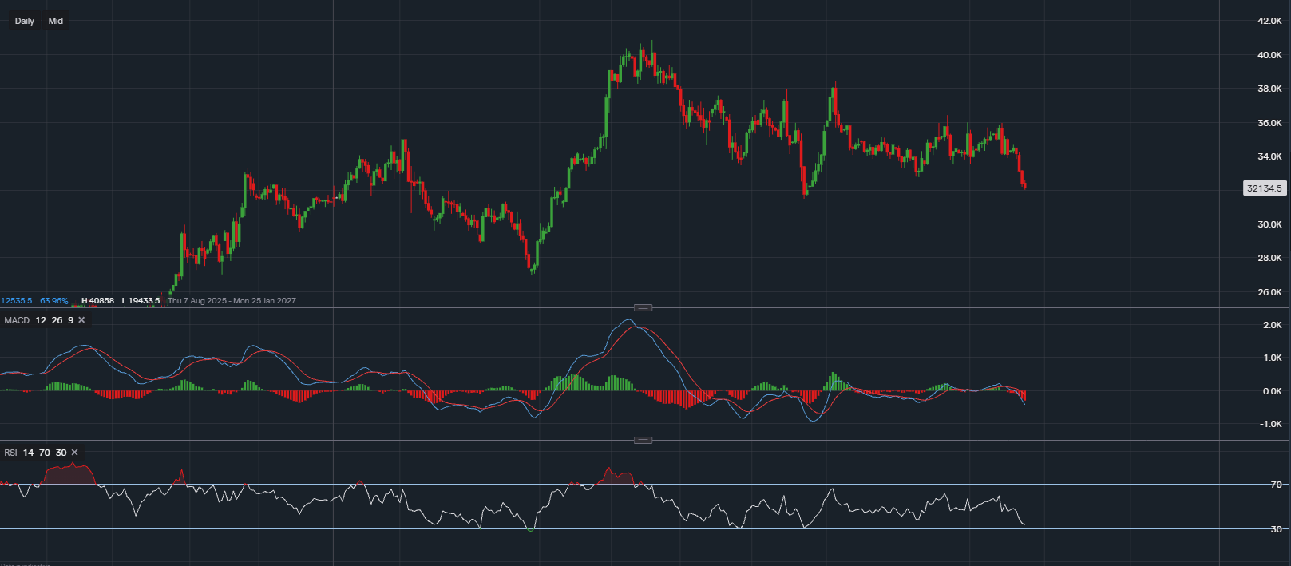Click the 40.0K price axis label
This screenshot has height=566, width=1291.
pyautogui.click(x=1269, y=55)
